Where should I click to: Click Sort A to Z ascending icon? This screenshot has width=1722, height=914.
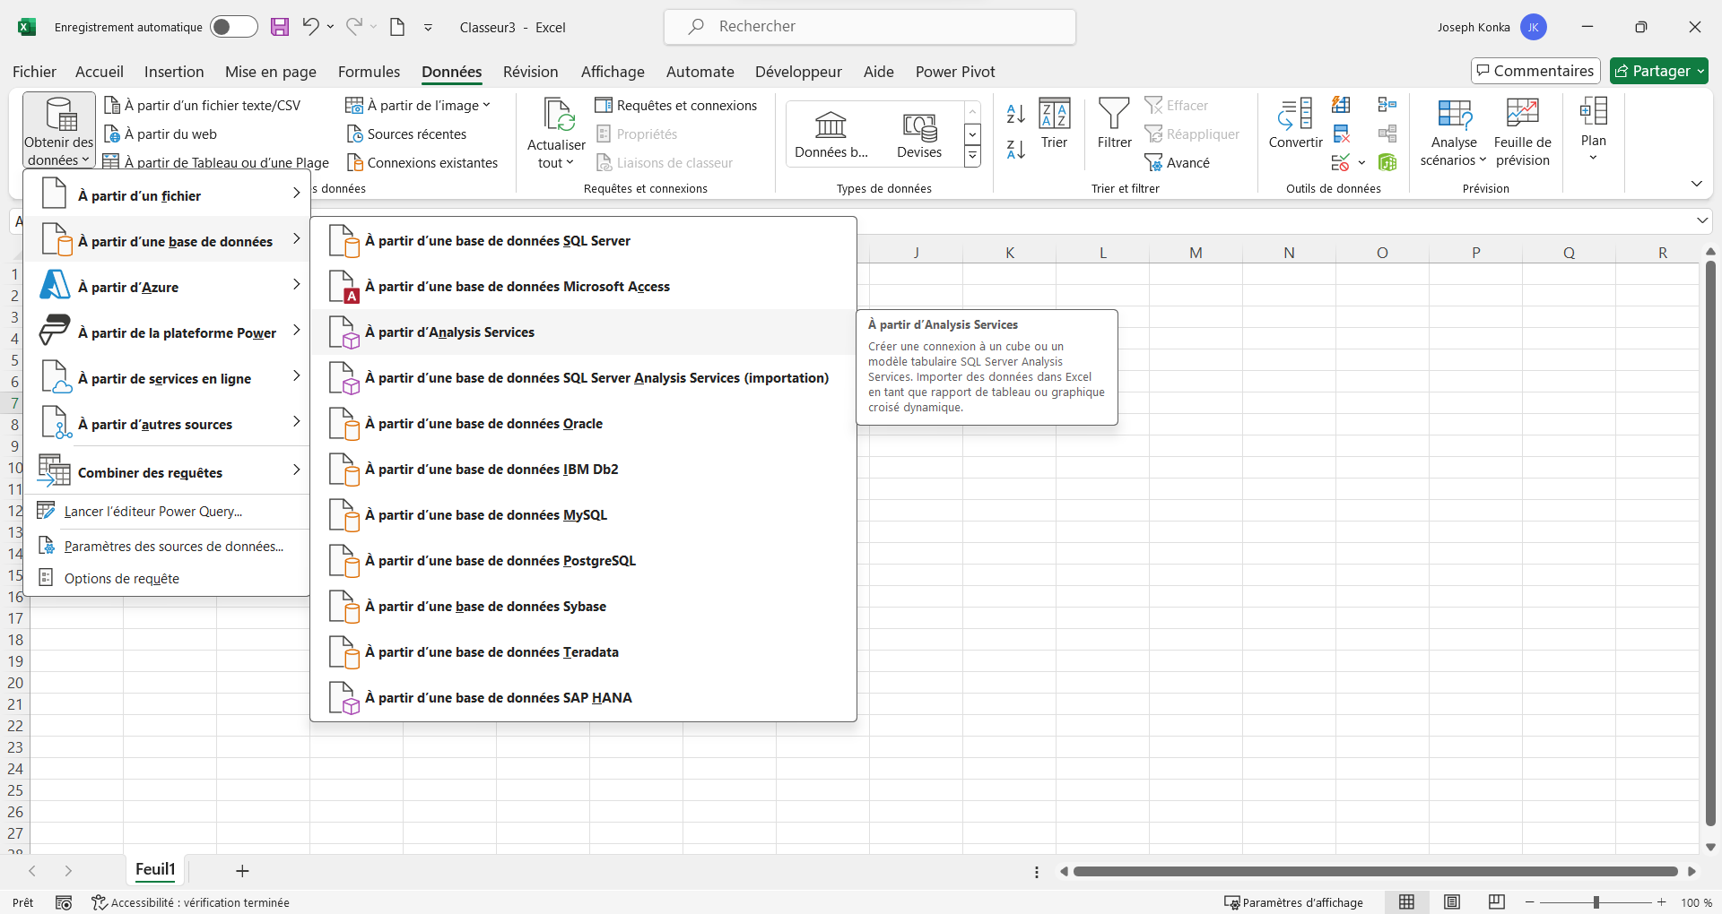[1015, 114]
